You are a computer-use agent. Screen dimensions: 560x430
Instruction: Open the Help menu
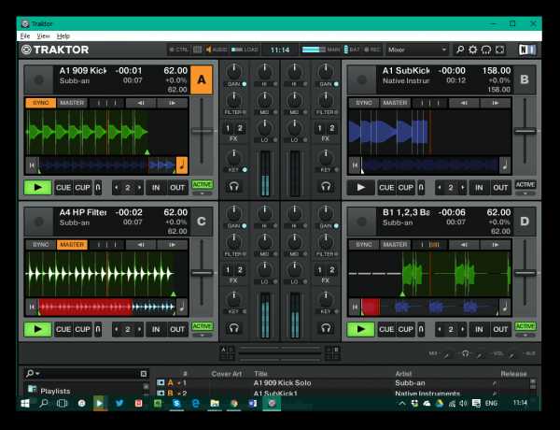pos(63,36)
